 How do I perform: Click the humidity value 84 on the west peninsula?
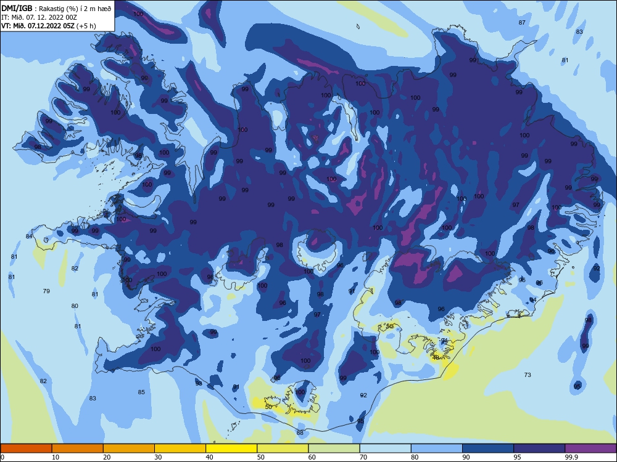(x=29, y=236)
